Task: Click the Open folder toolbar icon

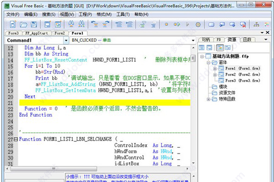Action: (23, 25)
